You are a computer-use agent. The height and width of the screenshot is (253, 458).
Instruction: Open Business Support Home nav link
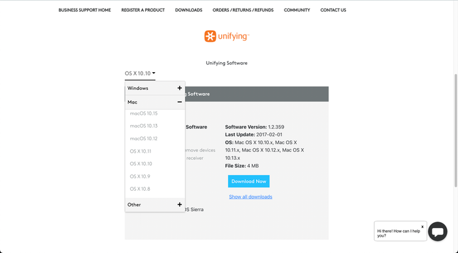point(84,10)
